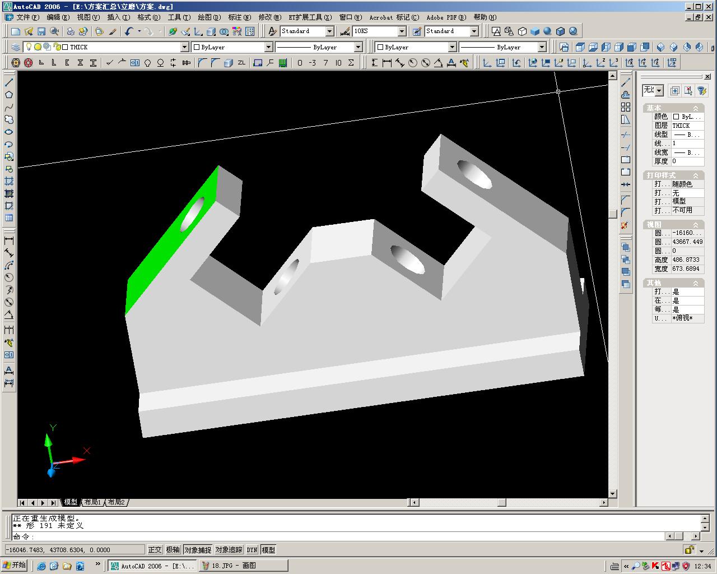The width and height of the screenshot is (717, 574).
Task: Click the Top View cube icon
Action: [x=580, y=47]
